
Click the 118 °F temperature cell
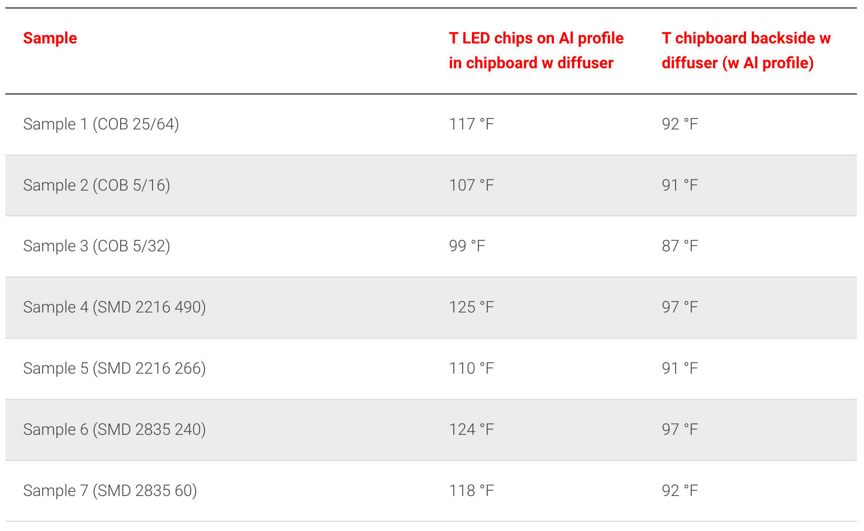471,491
